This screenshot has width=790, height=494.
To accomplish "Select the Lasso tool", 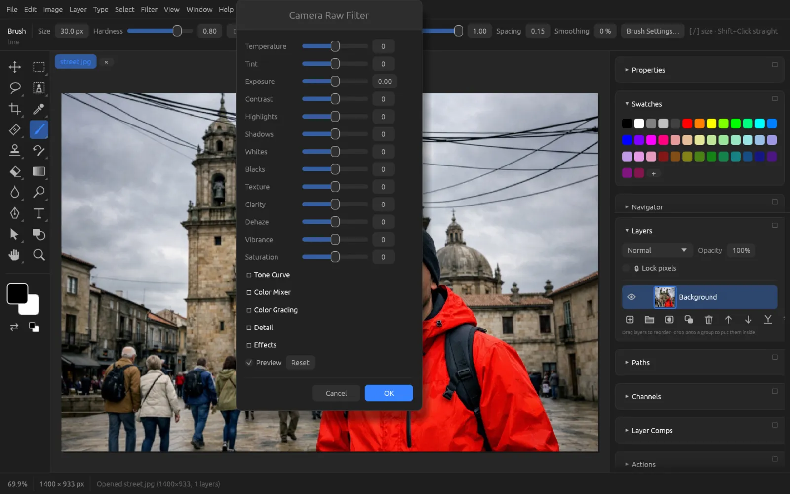I will coord(15,88).
